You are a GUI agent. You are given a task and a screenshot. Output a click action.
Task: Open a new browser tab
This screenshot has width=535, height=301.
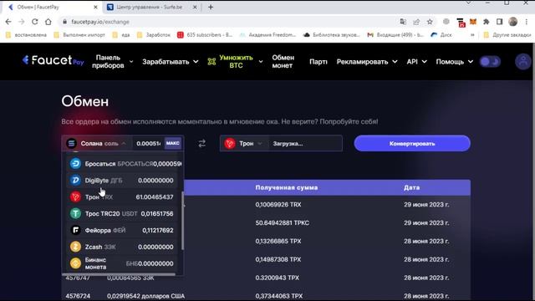click(211, 7)
